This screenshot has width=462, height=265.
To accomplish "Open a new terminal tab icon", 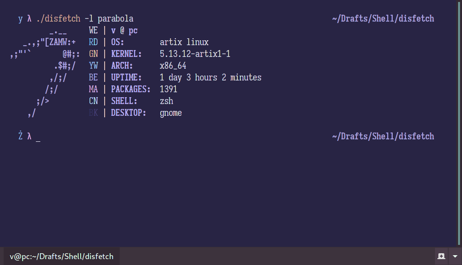I will (x=441, y=256).
